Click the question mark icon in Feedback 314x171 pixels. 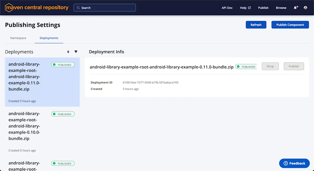tap(286, 163)
